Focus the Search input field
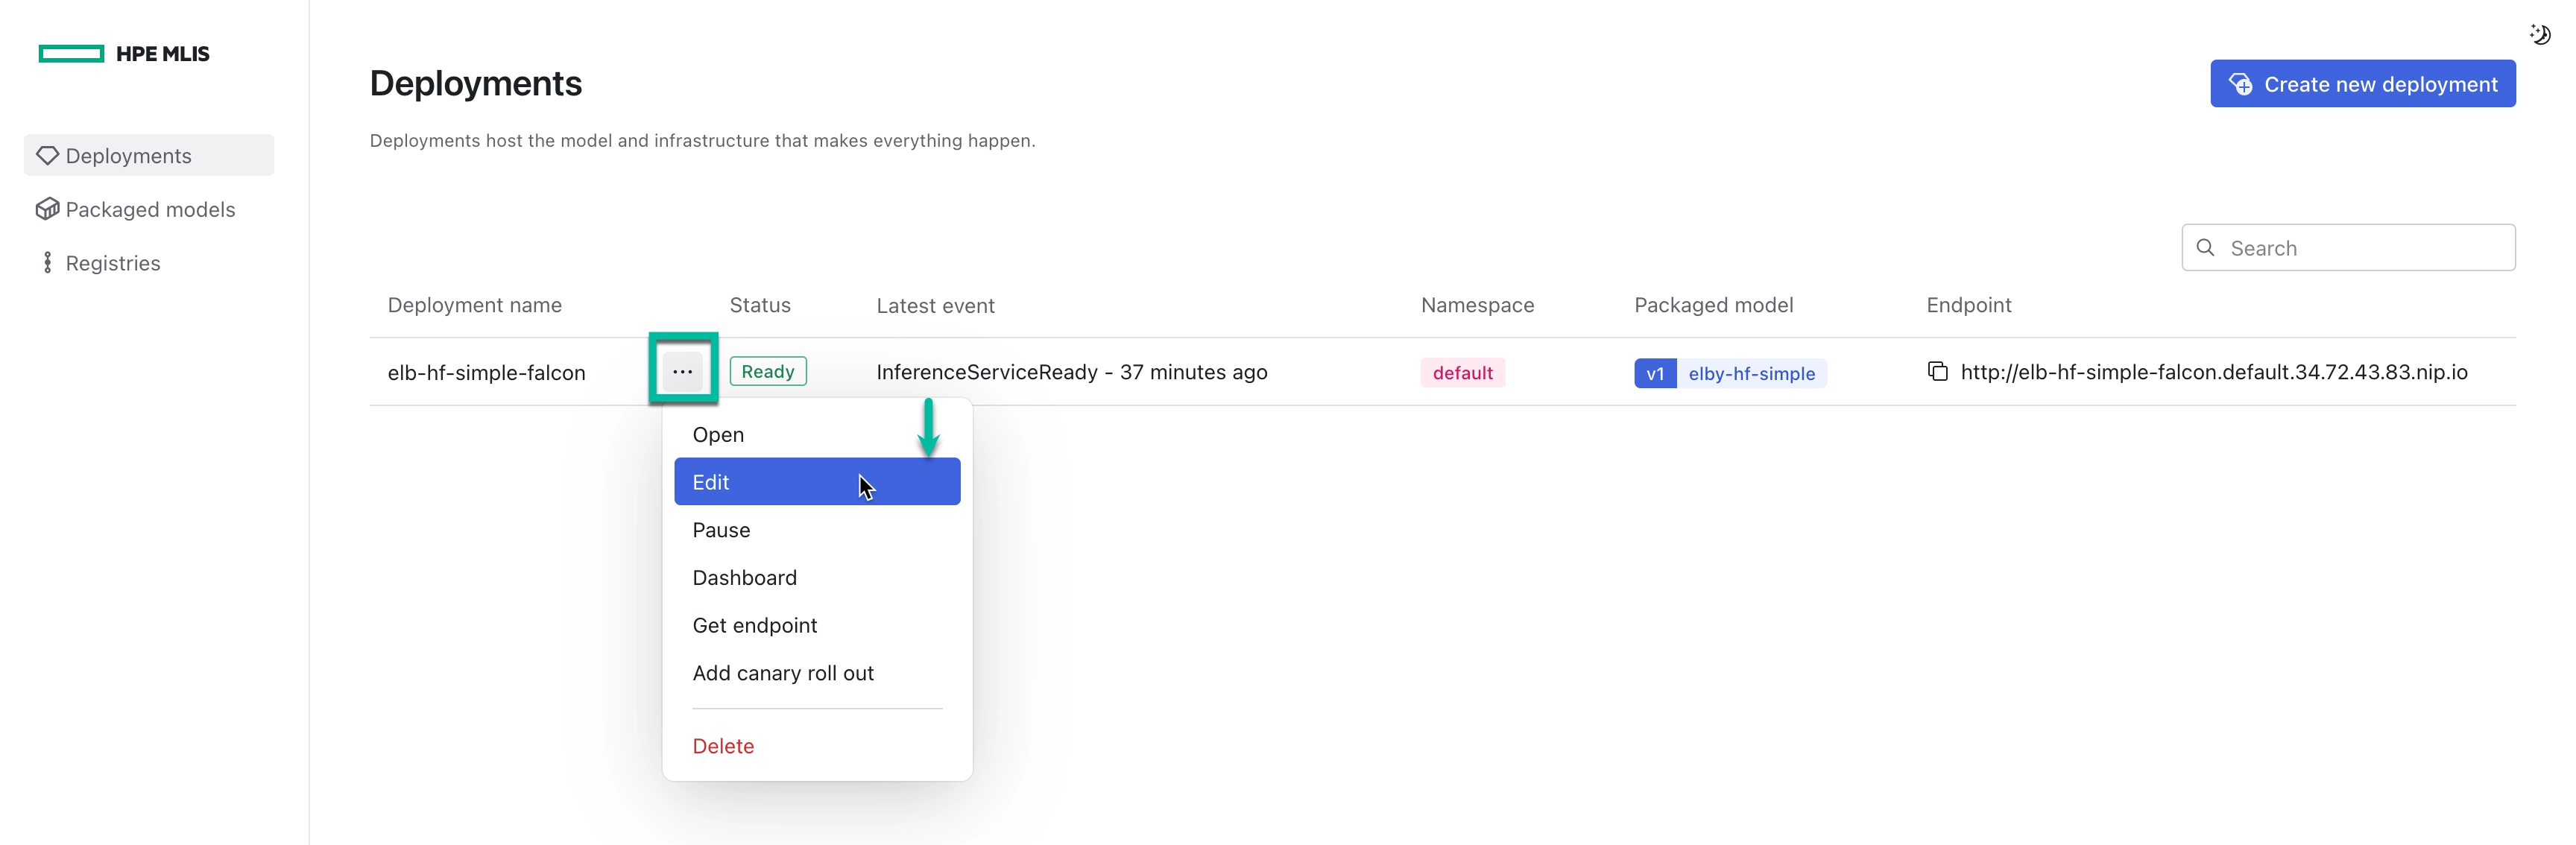The image size is (2576, 845). click(x=2348, y=247)
